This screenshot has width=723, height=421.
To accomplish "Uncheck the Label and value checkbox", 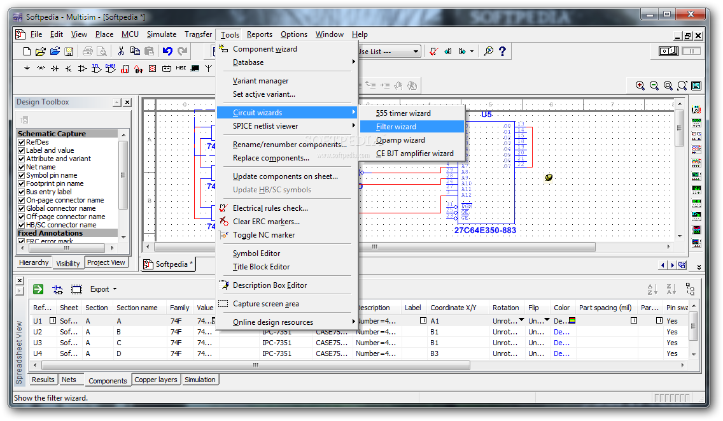I will (21, 150).
